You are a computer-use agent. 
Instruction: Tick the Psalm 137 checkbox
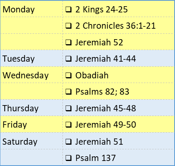(x=68, y=158)
